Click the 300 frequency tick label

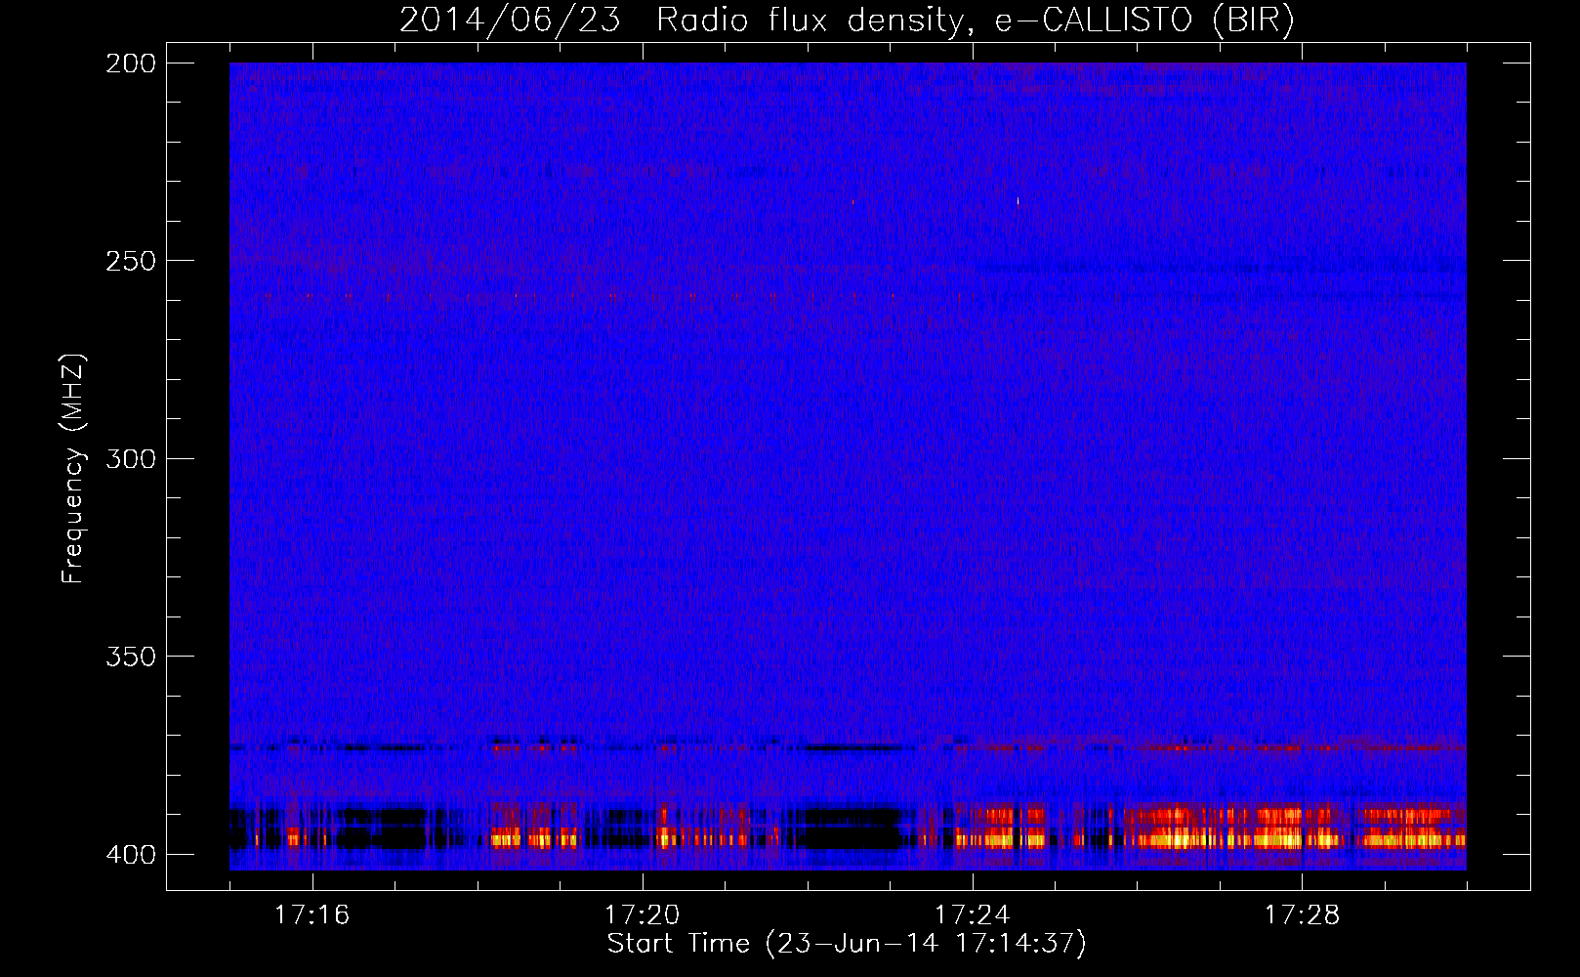130,459
